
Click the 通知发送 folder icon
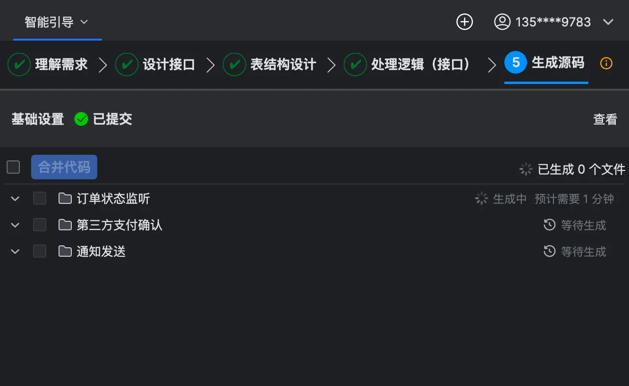point(65,251)
